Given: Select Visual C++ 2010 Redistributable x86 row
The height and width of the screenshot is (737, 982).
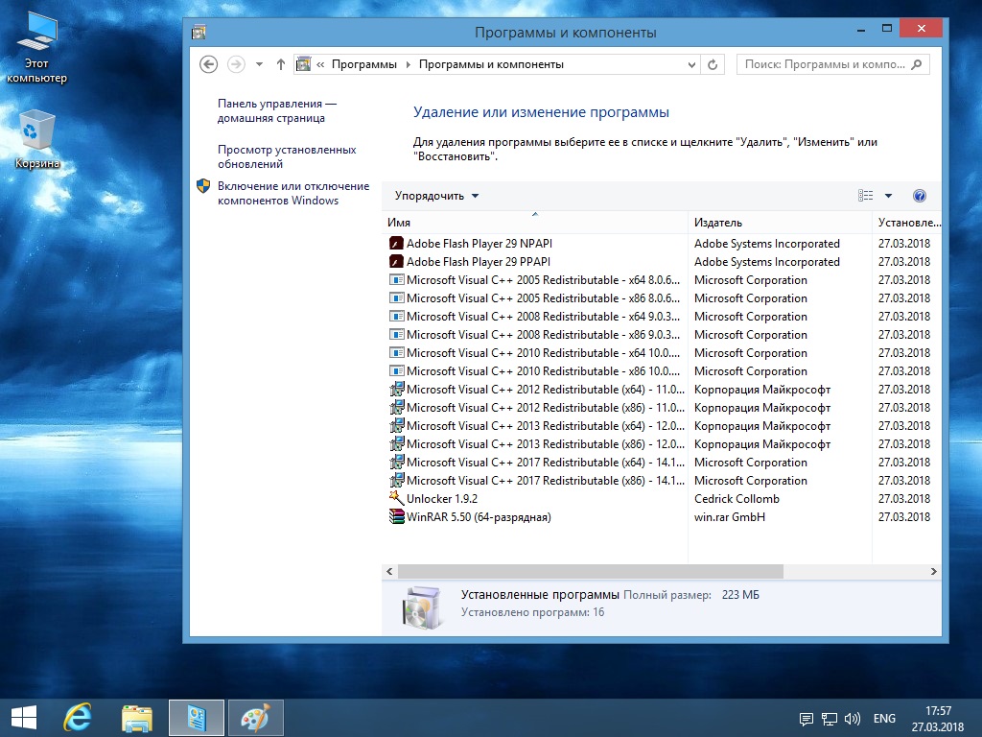Looking at the screenshot, I should point(662,370).
